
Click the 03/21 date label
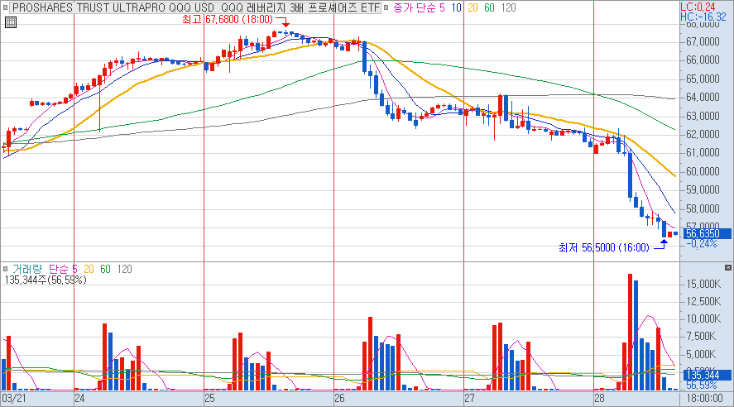(13, 399)
